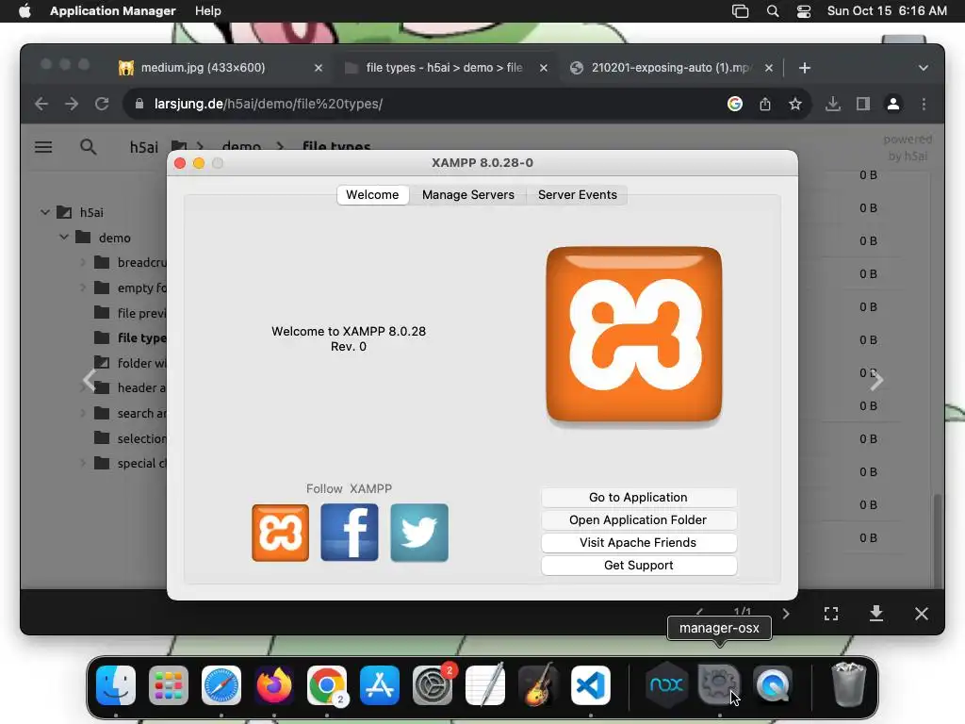
Task: Open the Application Manager menu
Action: click(x=113, y=11)
